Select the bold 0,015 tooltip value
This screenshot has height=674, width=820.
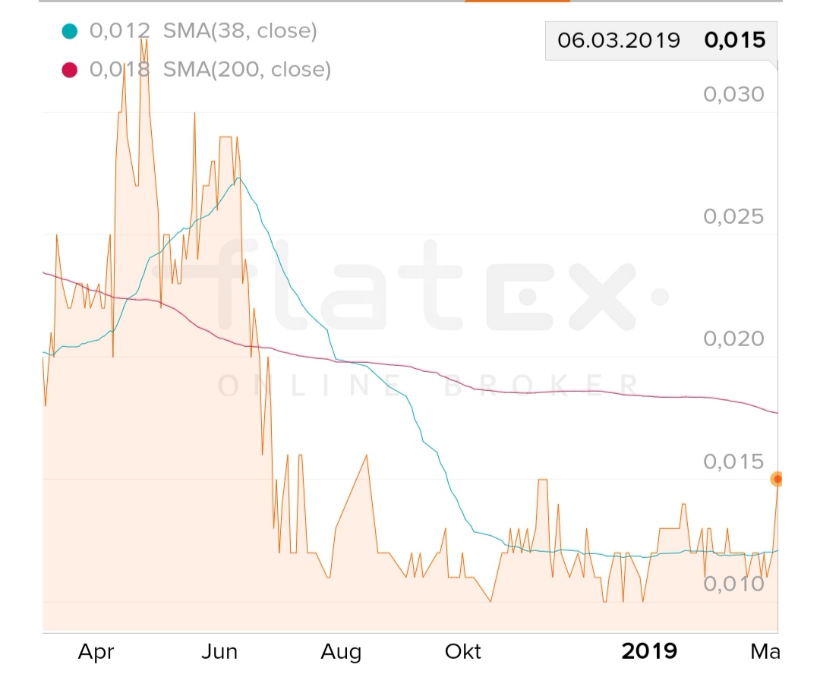pos(734,40)
